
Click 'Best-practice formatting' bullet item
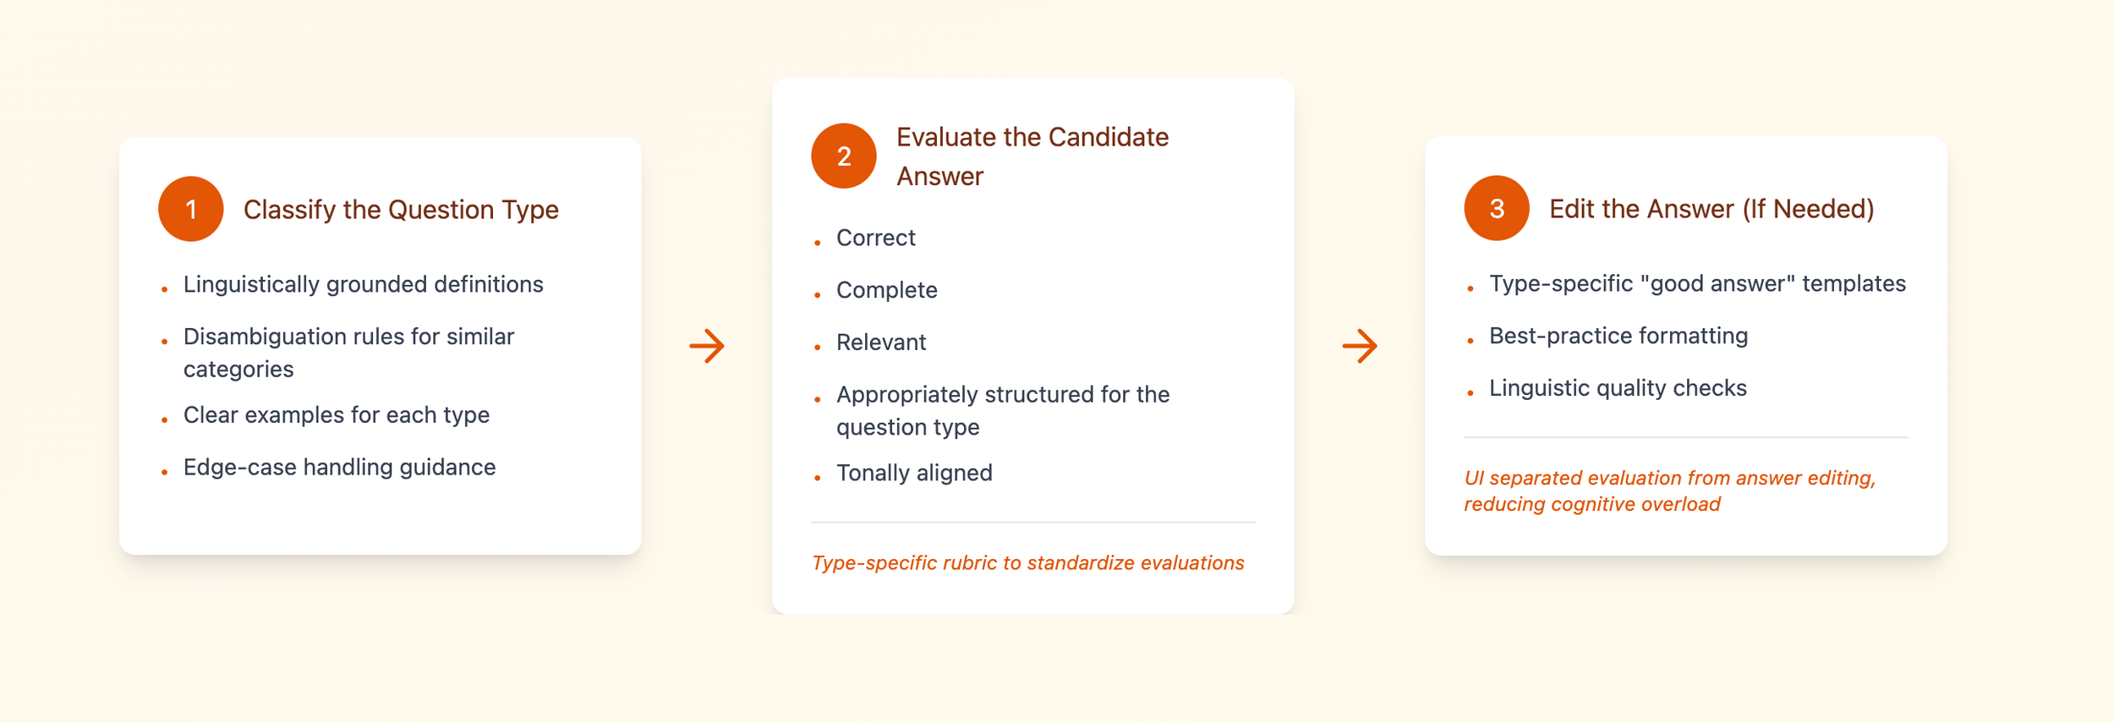pyautogui.click(x=1618, y=336)
